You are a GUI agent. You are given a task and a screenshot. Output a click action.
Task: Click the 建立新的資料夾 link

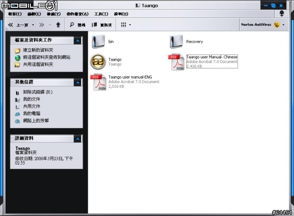click(x=38, y=50)
